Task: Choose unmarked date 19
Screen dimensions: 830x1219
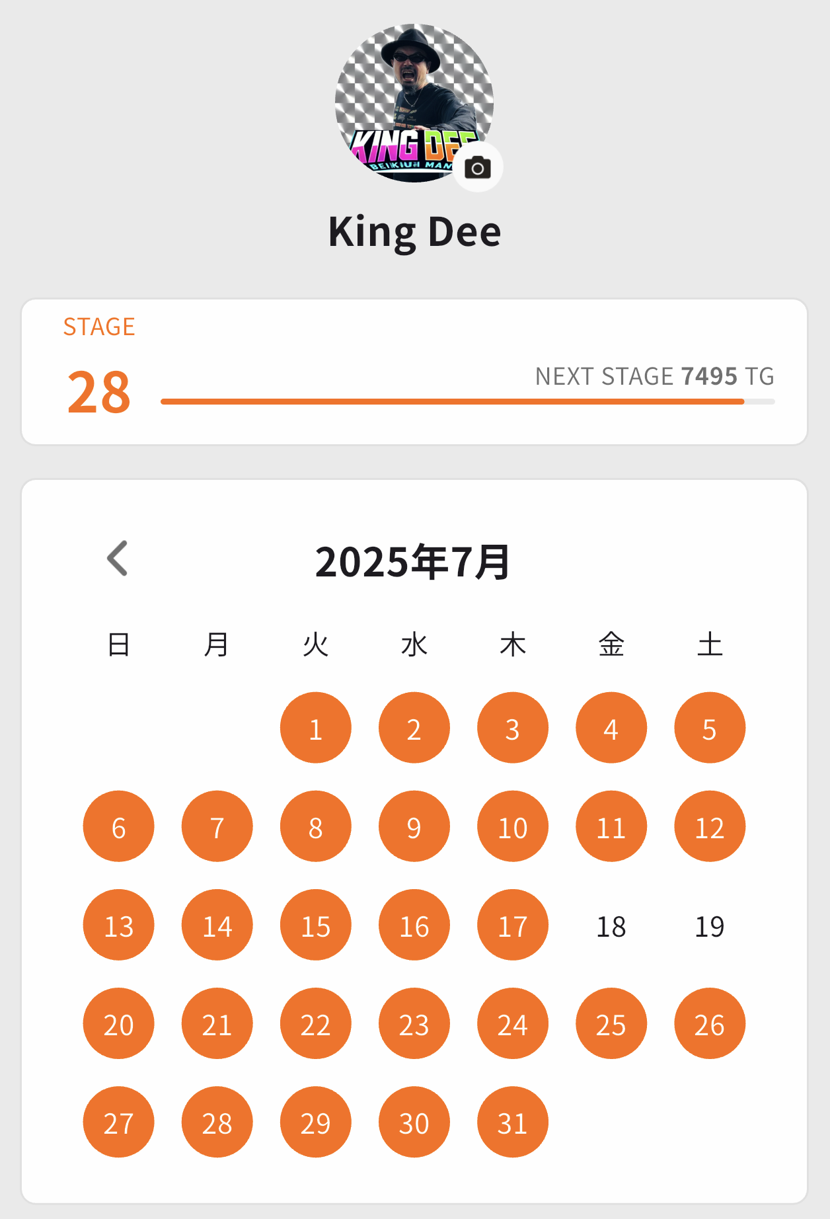Action: click(709, 925)
